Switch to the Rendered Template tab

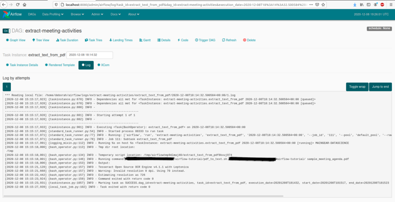[60, 65]
